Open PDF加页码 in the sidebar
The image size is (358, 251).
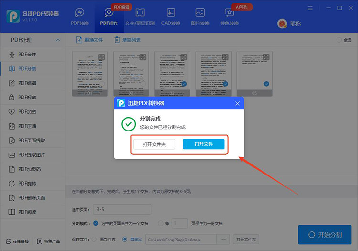[x=32, y=169]
